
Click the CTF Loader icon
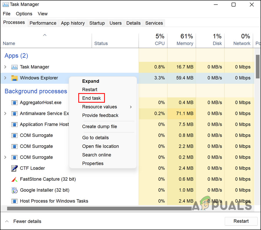pos(14,168)
